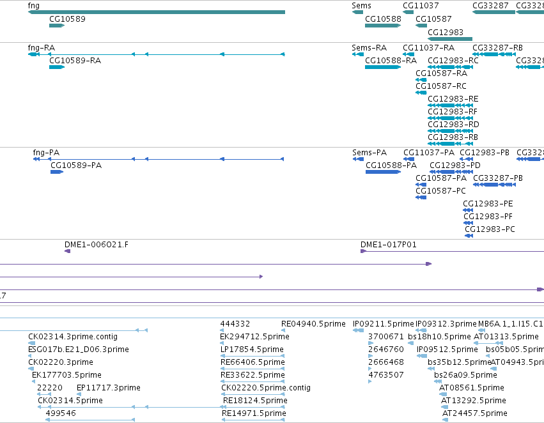Select the AT24457.5prime EST label
The width and height of the screenshot is (544, 423).
(x=474, y=413)
